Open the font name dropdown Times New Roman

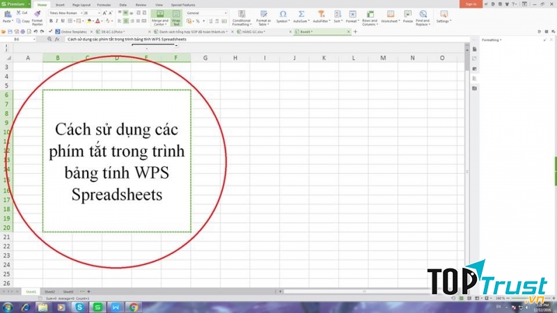click(81, 13)
